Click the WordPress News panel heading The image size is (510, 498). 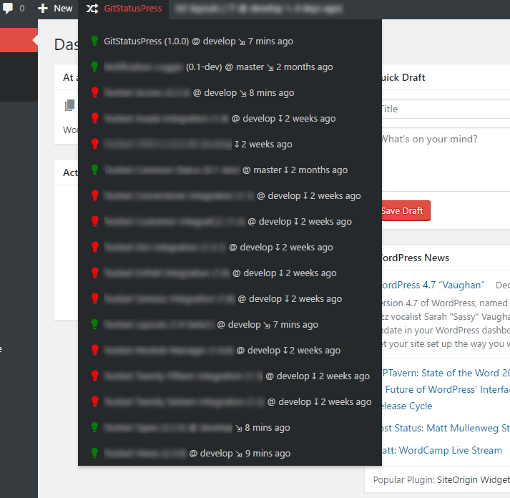pyautogui.click(x=415, y=258)
